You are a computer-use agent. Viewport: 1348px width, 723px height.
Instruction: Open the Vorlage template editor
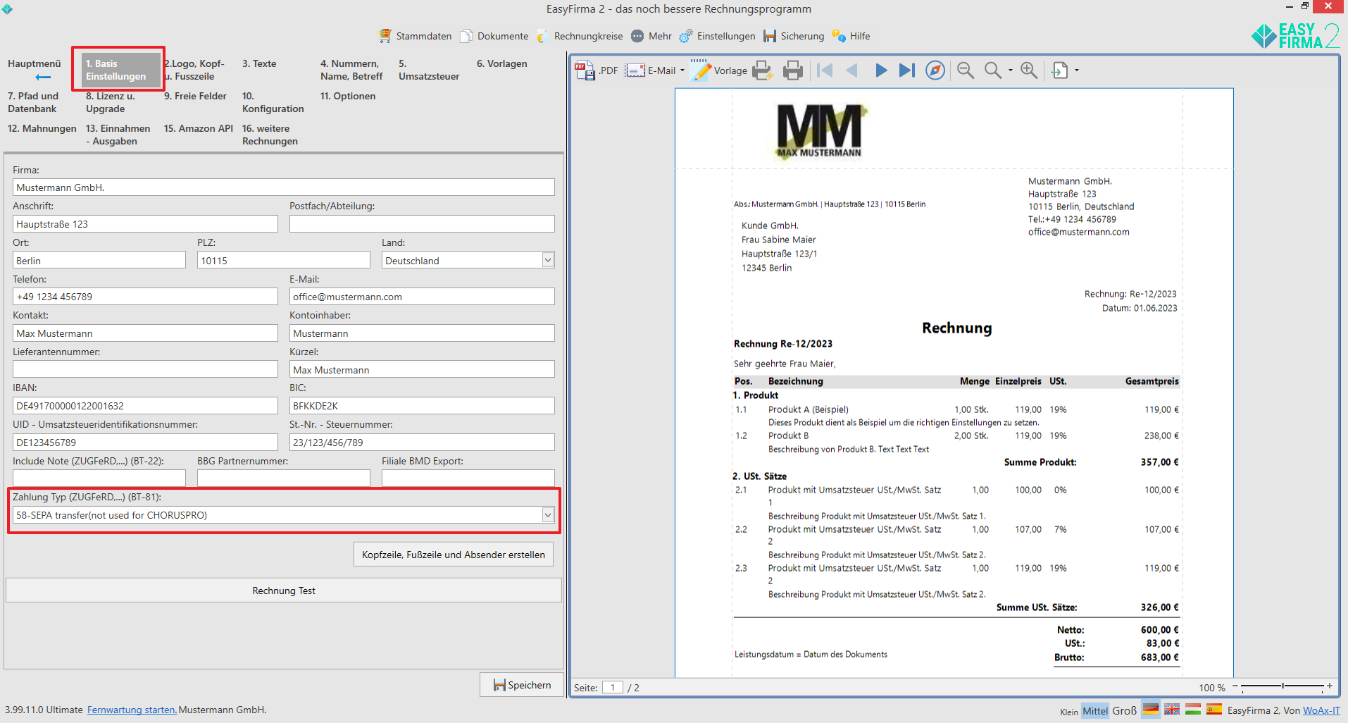(x=719, y=70)
